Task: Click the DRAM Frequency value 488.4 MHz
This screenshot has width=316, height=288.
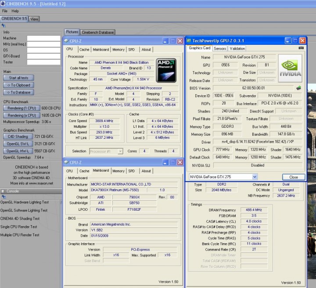Action: 254,210
